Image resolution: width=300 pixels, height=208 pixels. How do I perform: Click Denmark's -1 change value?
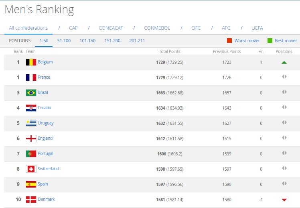click(x=261, y=200)
